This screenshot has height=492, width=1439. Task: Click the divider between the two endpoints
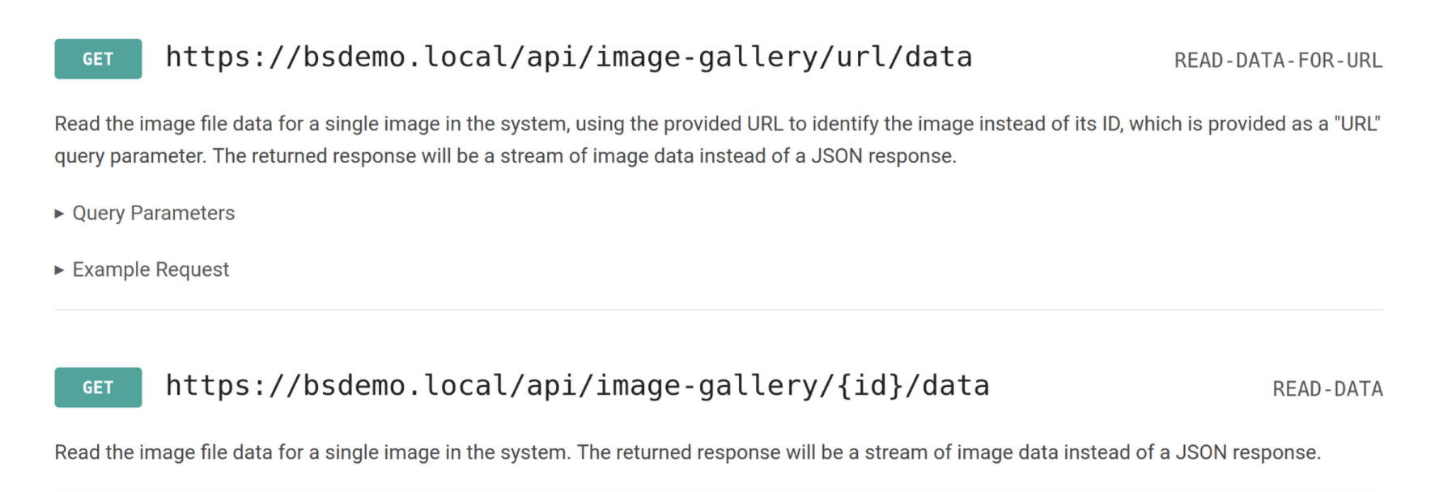719,307
